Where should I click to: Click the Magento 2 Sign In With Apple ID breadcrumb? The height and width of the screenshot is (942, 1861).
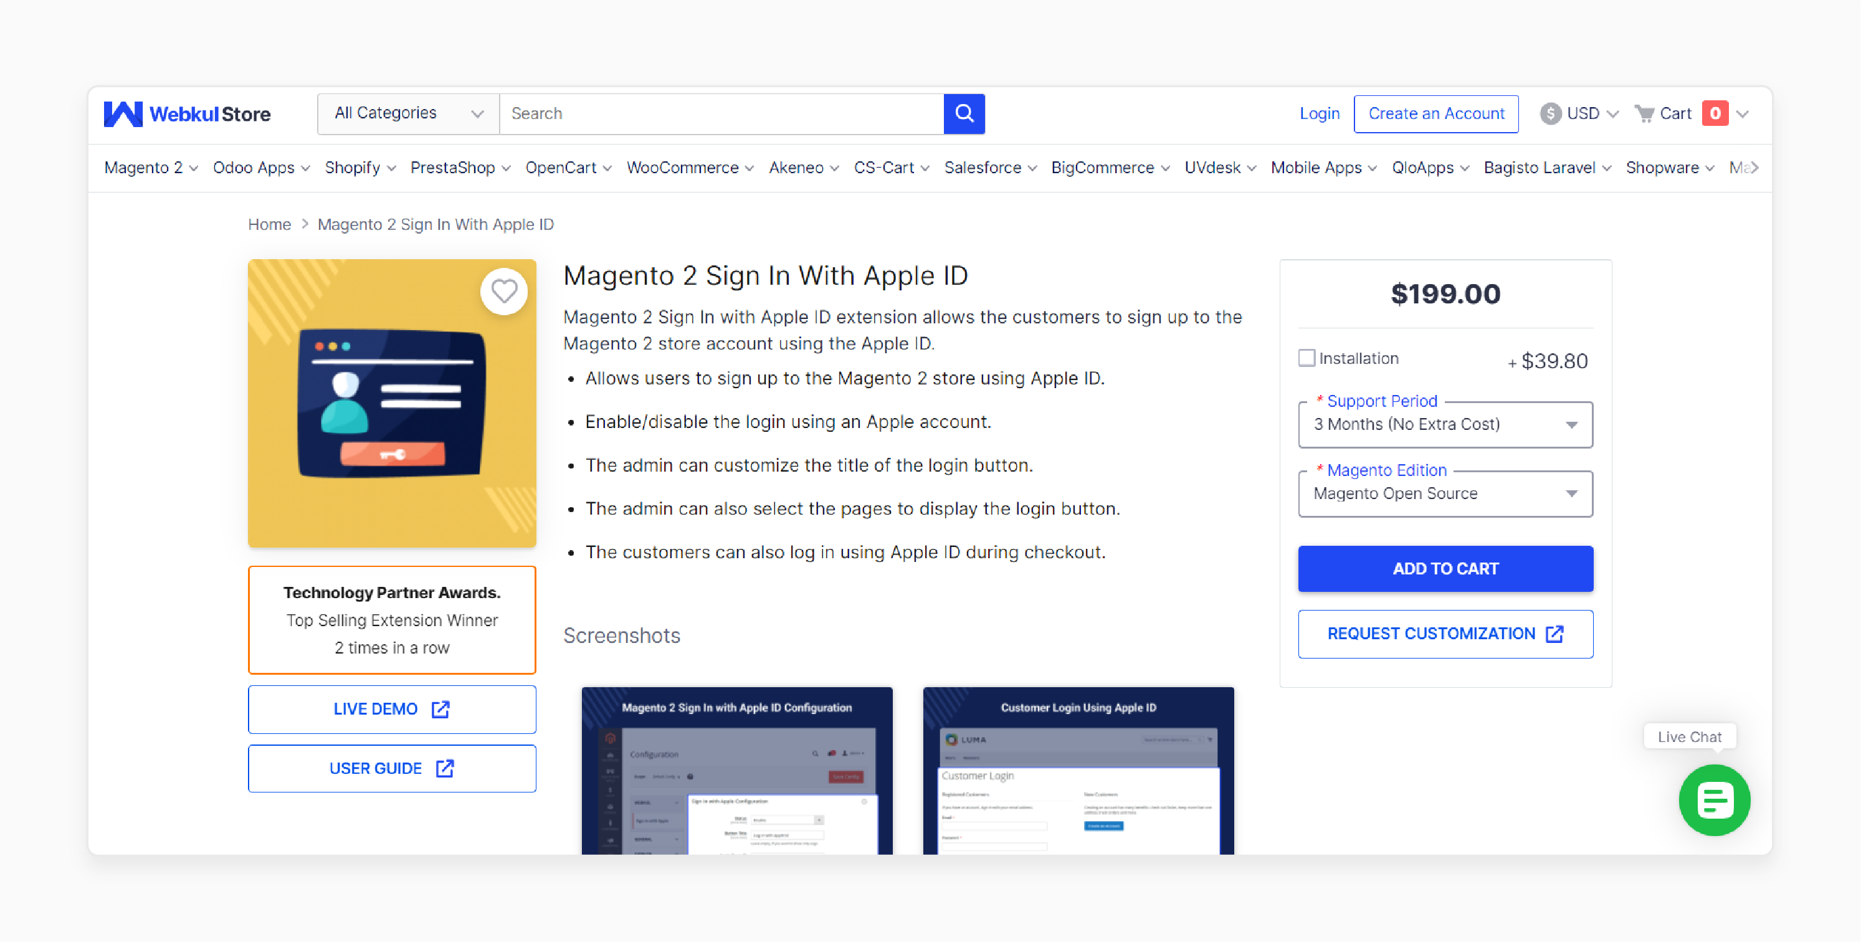tap(436, 225)
